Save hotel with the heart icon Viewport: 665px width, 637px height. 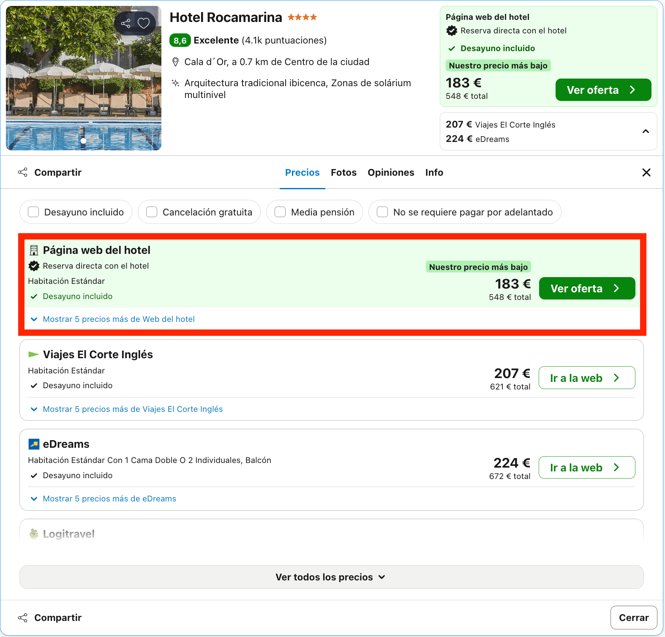(x=144, y=23)
